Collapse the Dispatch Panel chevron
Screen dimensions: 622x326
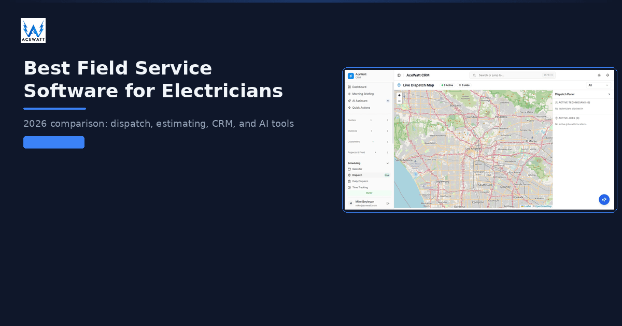pos(609,94)
